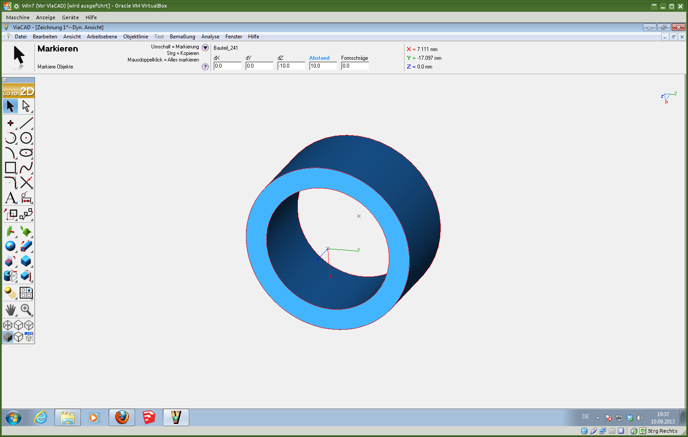The width and height of the screenshot is (688, 437).
Task: Pick the spline curve tool
Action: click(26, 167)
